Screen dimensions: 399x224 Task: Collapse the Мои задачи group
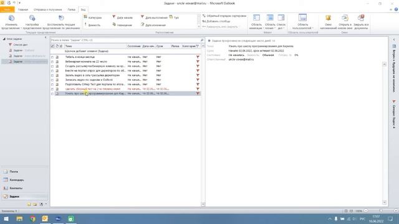(4, 39)
